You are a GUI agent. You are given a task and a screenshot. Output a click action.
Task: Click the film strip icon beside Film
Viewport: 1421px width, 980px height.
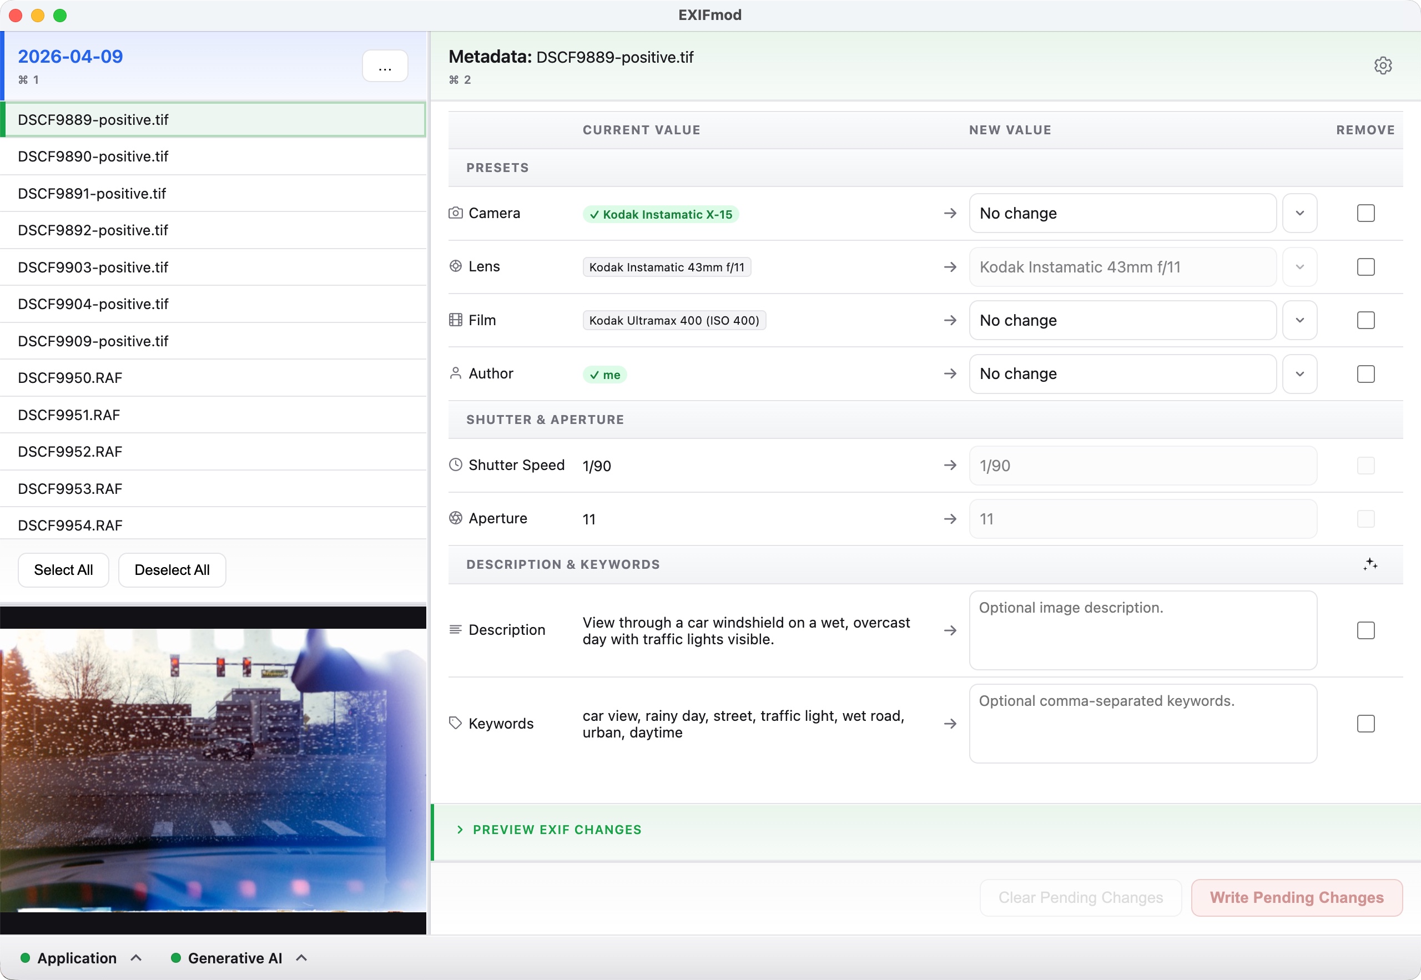[x=455, y=319]
